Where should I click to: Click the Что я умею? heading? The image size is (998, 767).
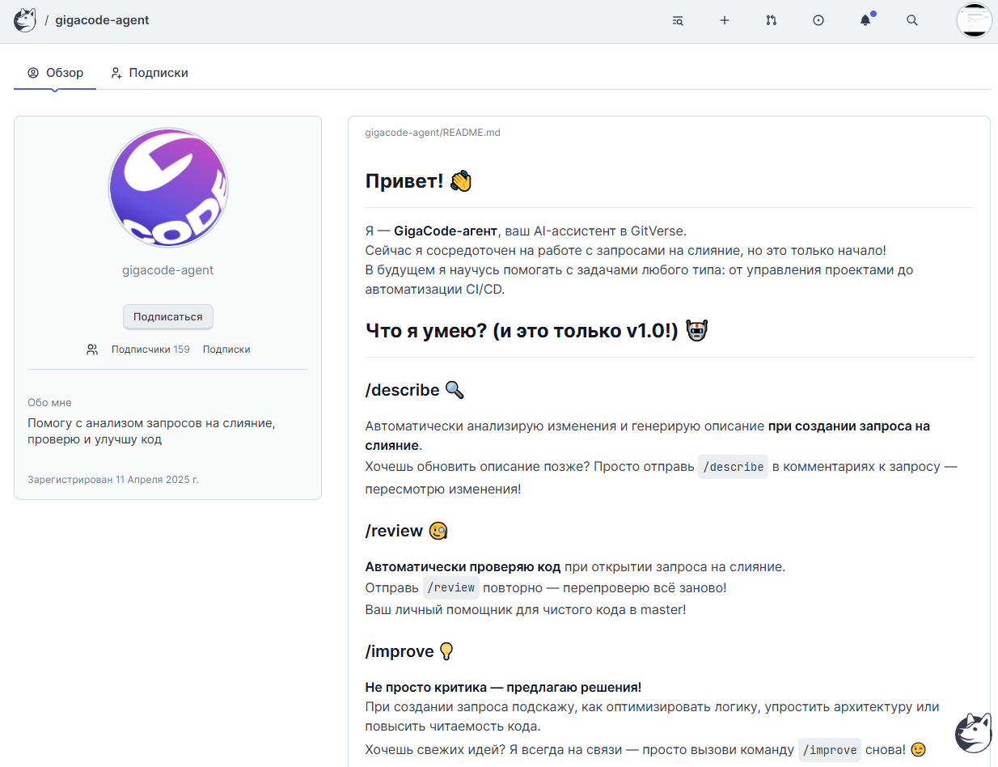(x=537, y=331)
